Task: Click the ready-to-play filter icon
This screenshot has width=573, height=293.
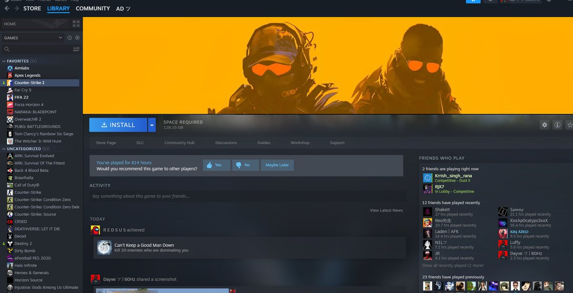Action: [x=77, y=38]
